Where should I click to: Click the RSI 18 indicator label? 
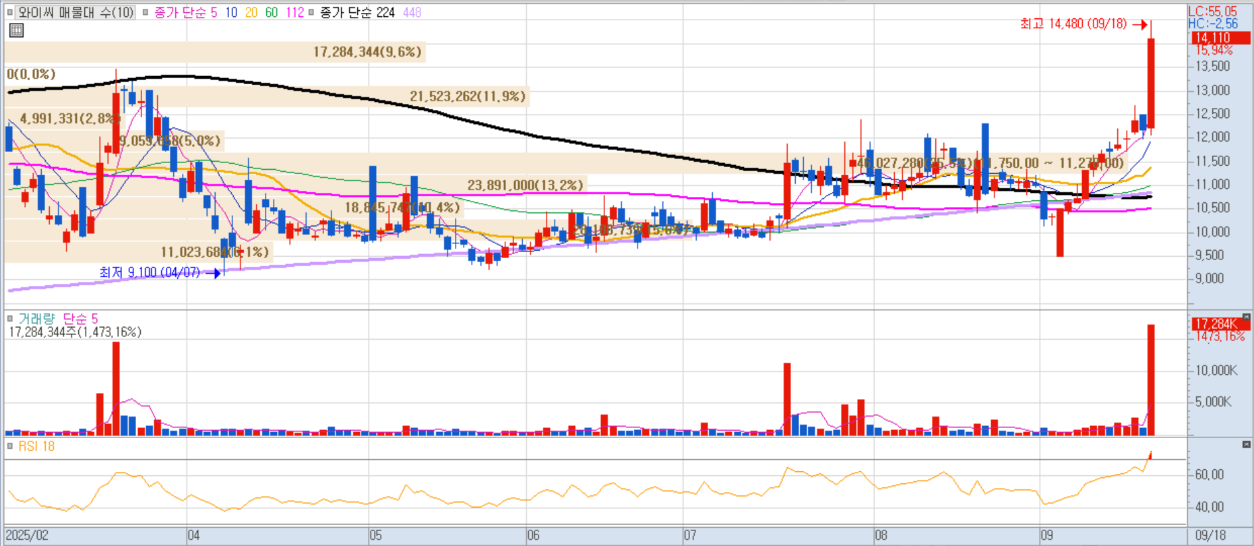pyautogui.click(x=36, y=446)
